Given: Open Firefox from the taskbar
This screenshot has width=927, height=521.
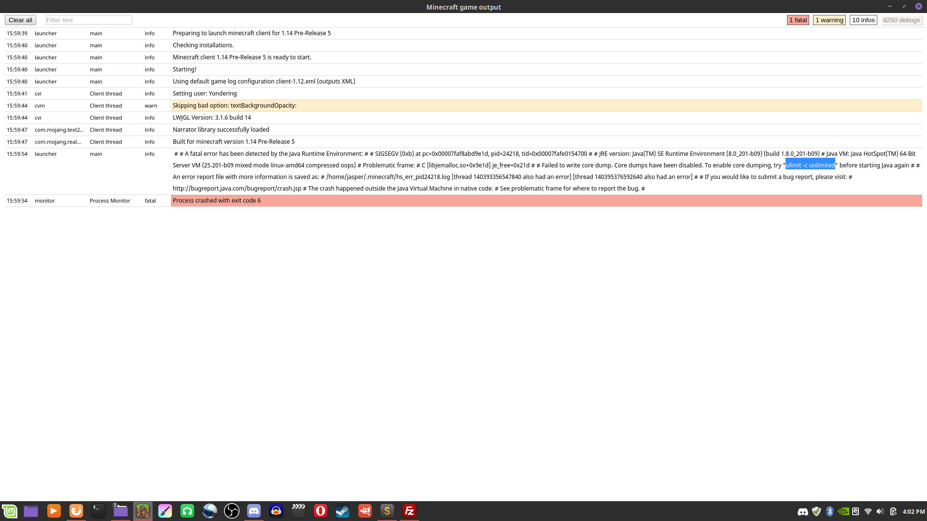Looking at the screenshot, I should [76, 511].
